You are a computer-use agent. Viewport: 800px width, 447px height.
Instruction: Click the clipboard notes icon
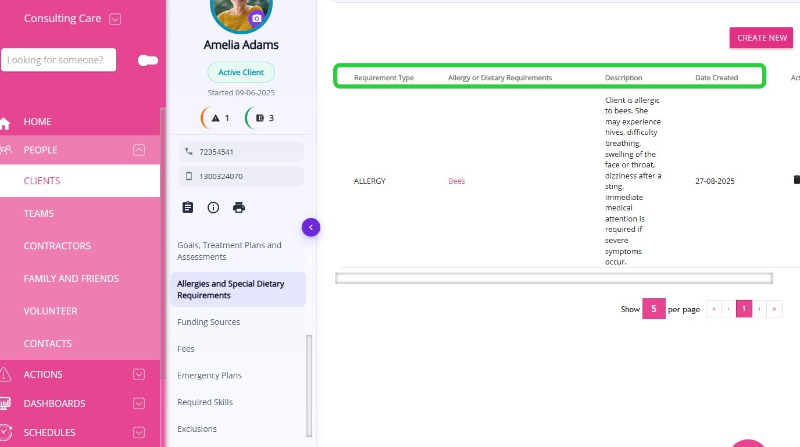tap(188, 208)
